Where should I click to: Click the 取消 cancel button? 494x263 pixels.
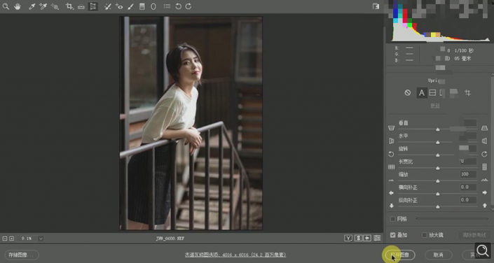[x=438, y=255]
